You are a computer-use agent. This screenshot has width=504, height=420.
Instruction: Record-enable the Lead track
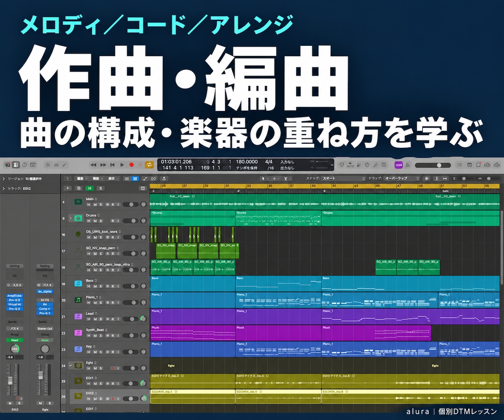point(113,319)
